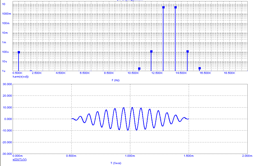Click the small marker right of 10.500K

point(139,69)
